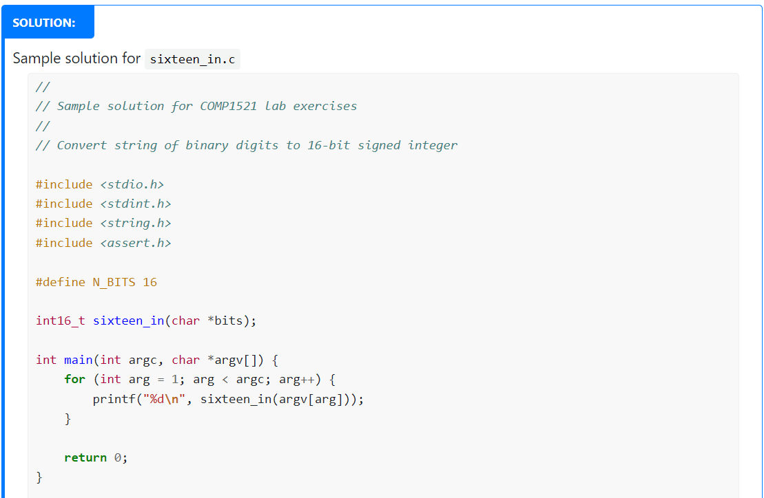Click the #include <stdint.h> line

(x=102, y=203)
